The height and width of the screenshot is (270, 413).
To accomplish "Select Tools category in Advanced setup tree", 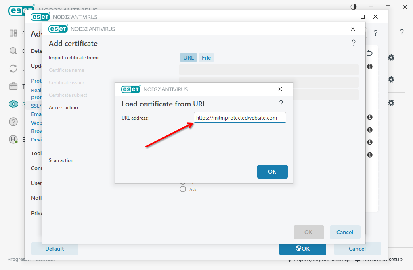I will point(37,153).
